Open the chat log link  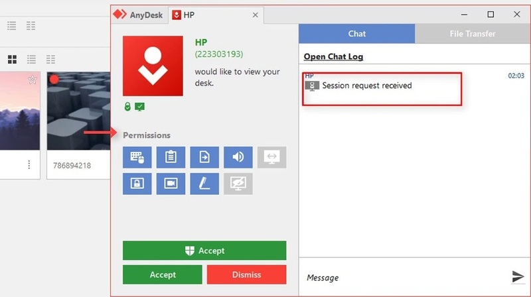click(x=333, y=56)
